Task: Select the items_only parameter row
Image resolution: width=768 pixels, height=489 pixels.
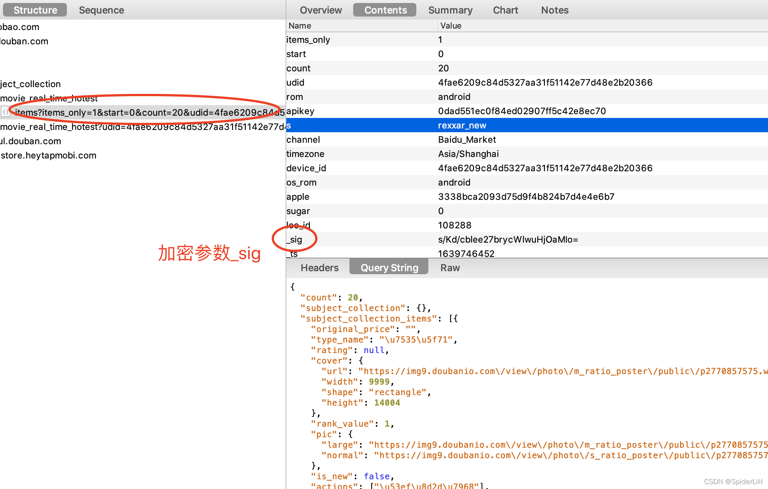Action: (x=527, y=39)
